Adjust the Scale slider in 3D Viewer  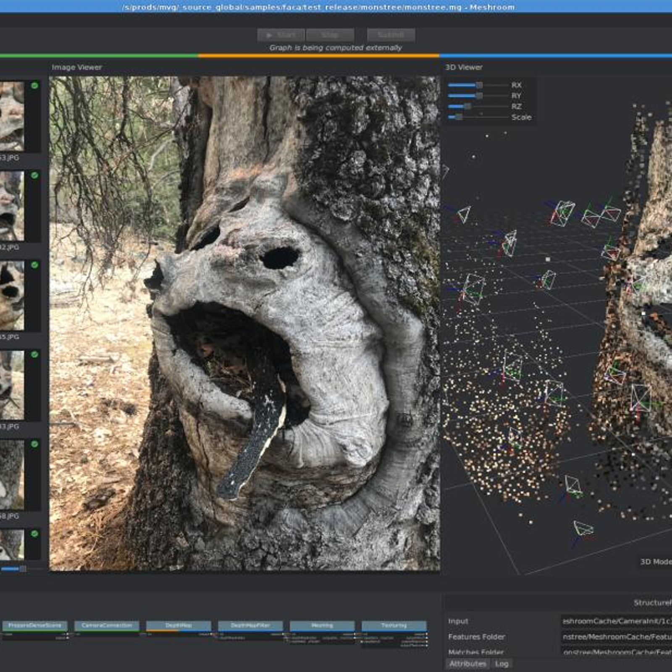tap(478, 117)
